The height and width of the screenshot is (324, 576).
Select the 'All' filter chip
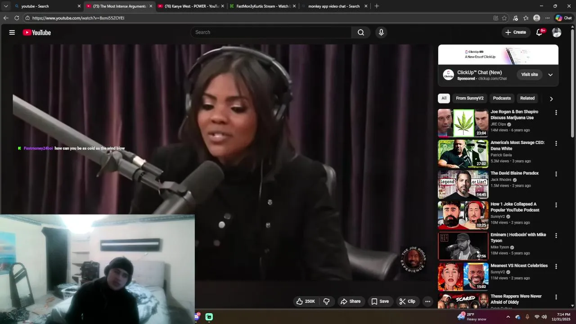tap(444, 98)
